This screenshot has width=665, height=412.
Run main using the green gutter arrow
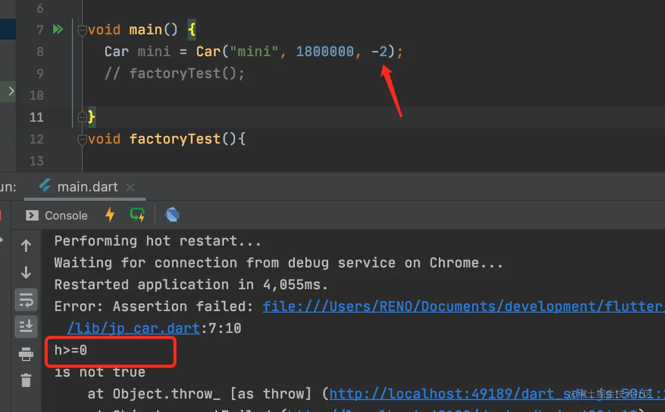58,29
